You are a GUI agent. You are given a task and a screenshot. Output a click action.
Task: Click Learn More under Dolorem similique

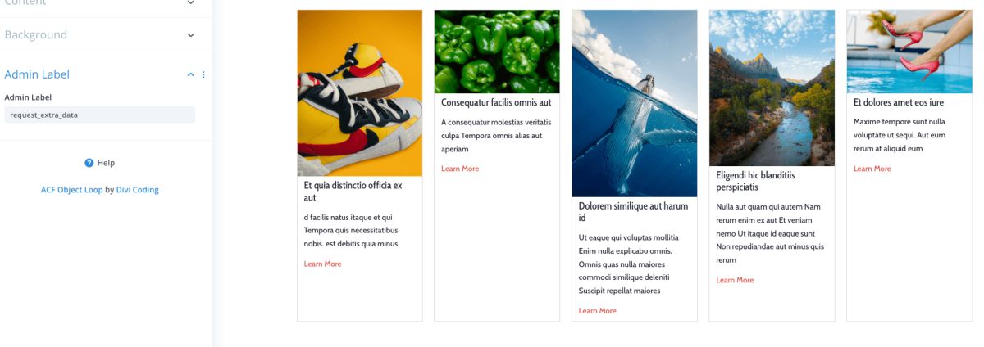click(598, 311)
